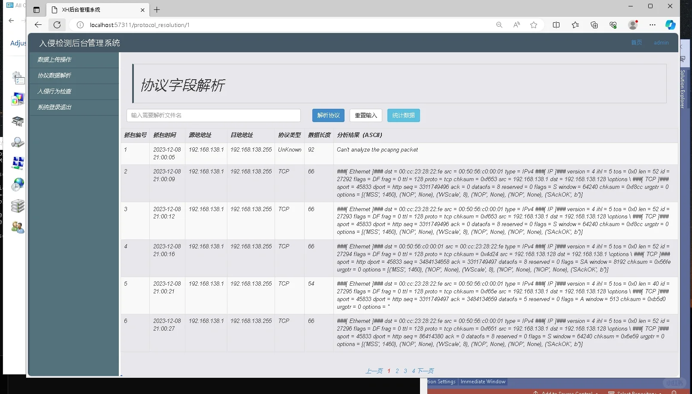Viewport: 692px width, 394px height.
Task: Open the tab actions menu at top left
Action: tap(36, 9)
